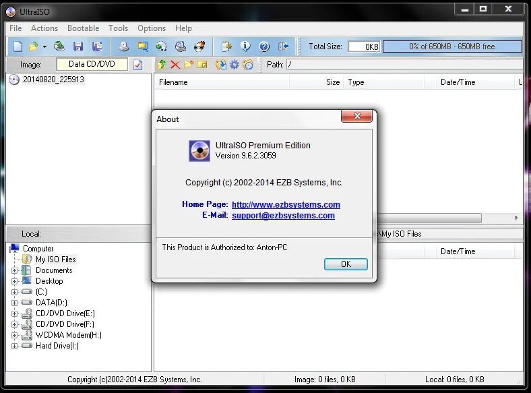Expand the Desktop tree node
Screen dimensions: 531x393
pos(14,281)
